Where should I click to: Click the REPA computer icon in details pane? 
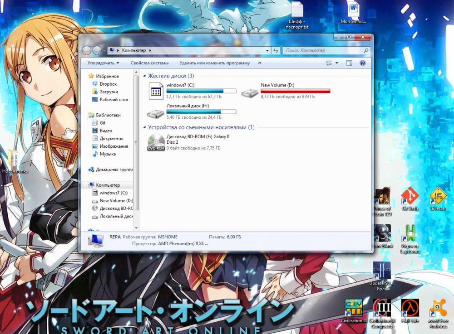[95, 240]
